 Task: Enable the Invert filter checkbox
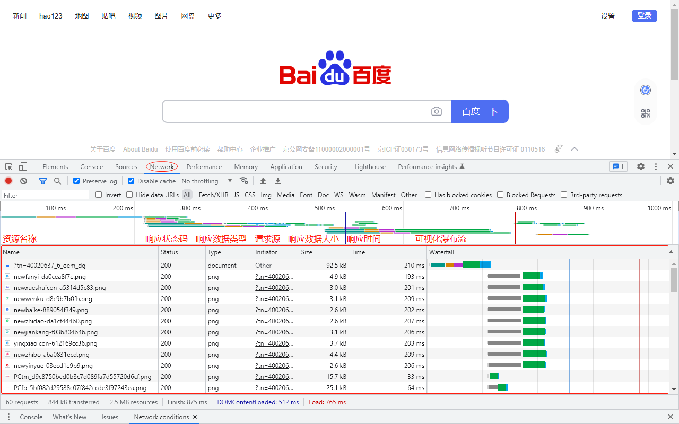(x=99, y=195)
